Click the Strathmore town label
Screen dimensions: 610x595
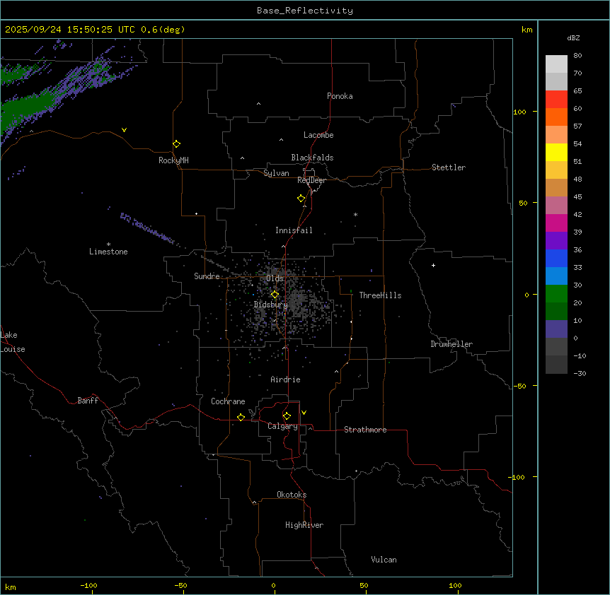point(365,430)
